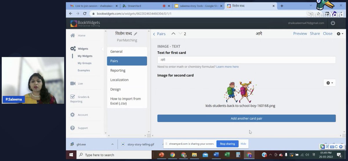This screenshot has width=348, height=161.
Task: Go back to the Pairs list
Action: (159, 34)
